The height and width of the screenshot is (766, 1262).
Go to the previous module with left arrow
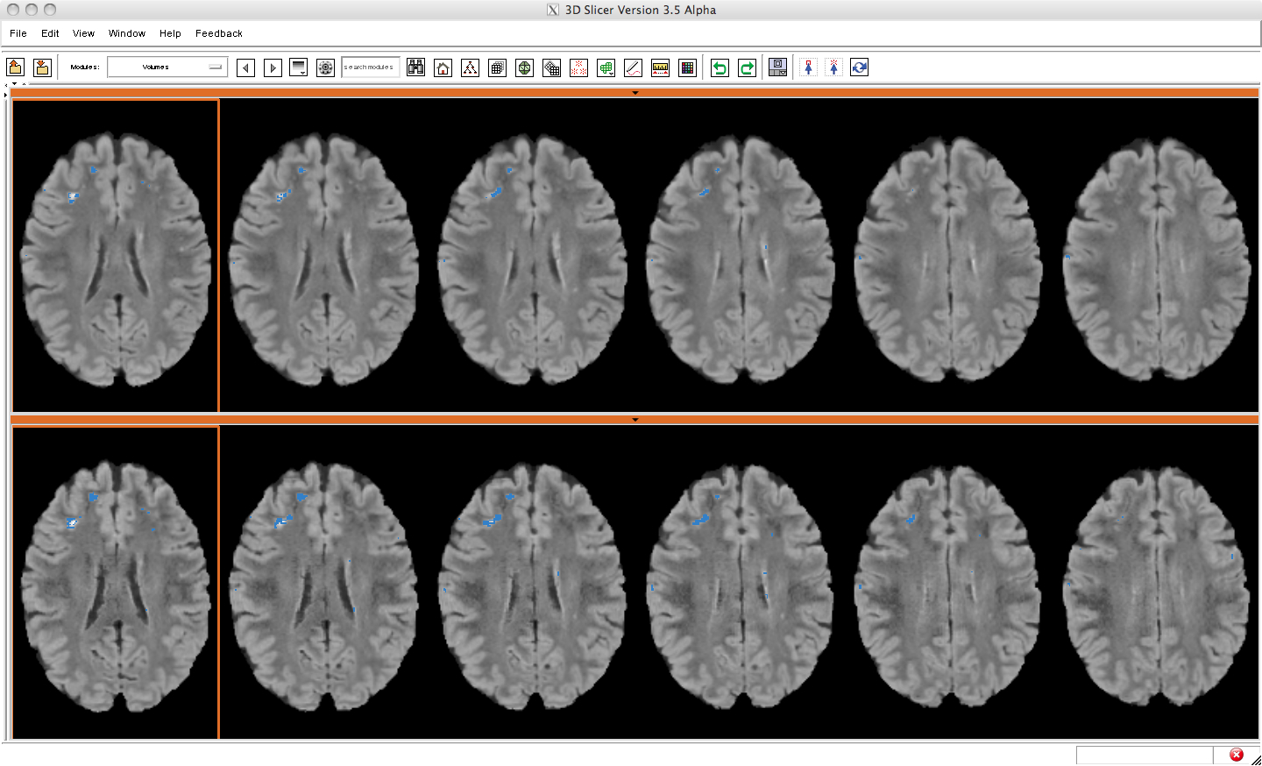click(246, 67)
